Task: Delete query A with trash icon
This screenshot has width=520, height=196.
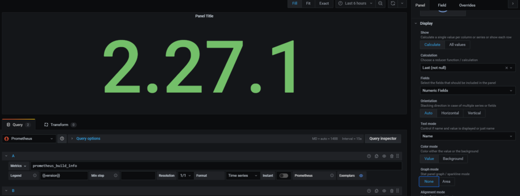Action: 392,156
